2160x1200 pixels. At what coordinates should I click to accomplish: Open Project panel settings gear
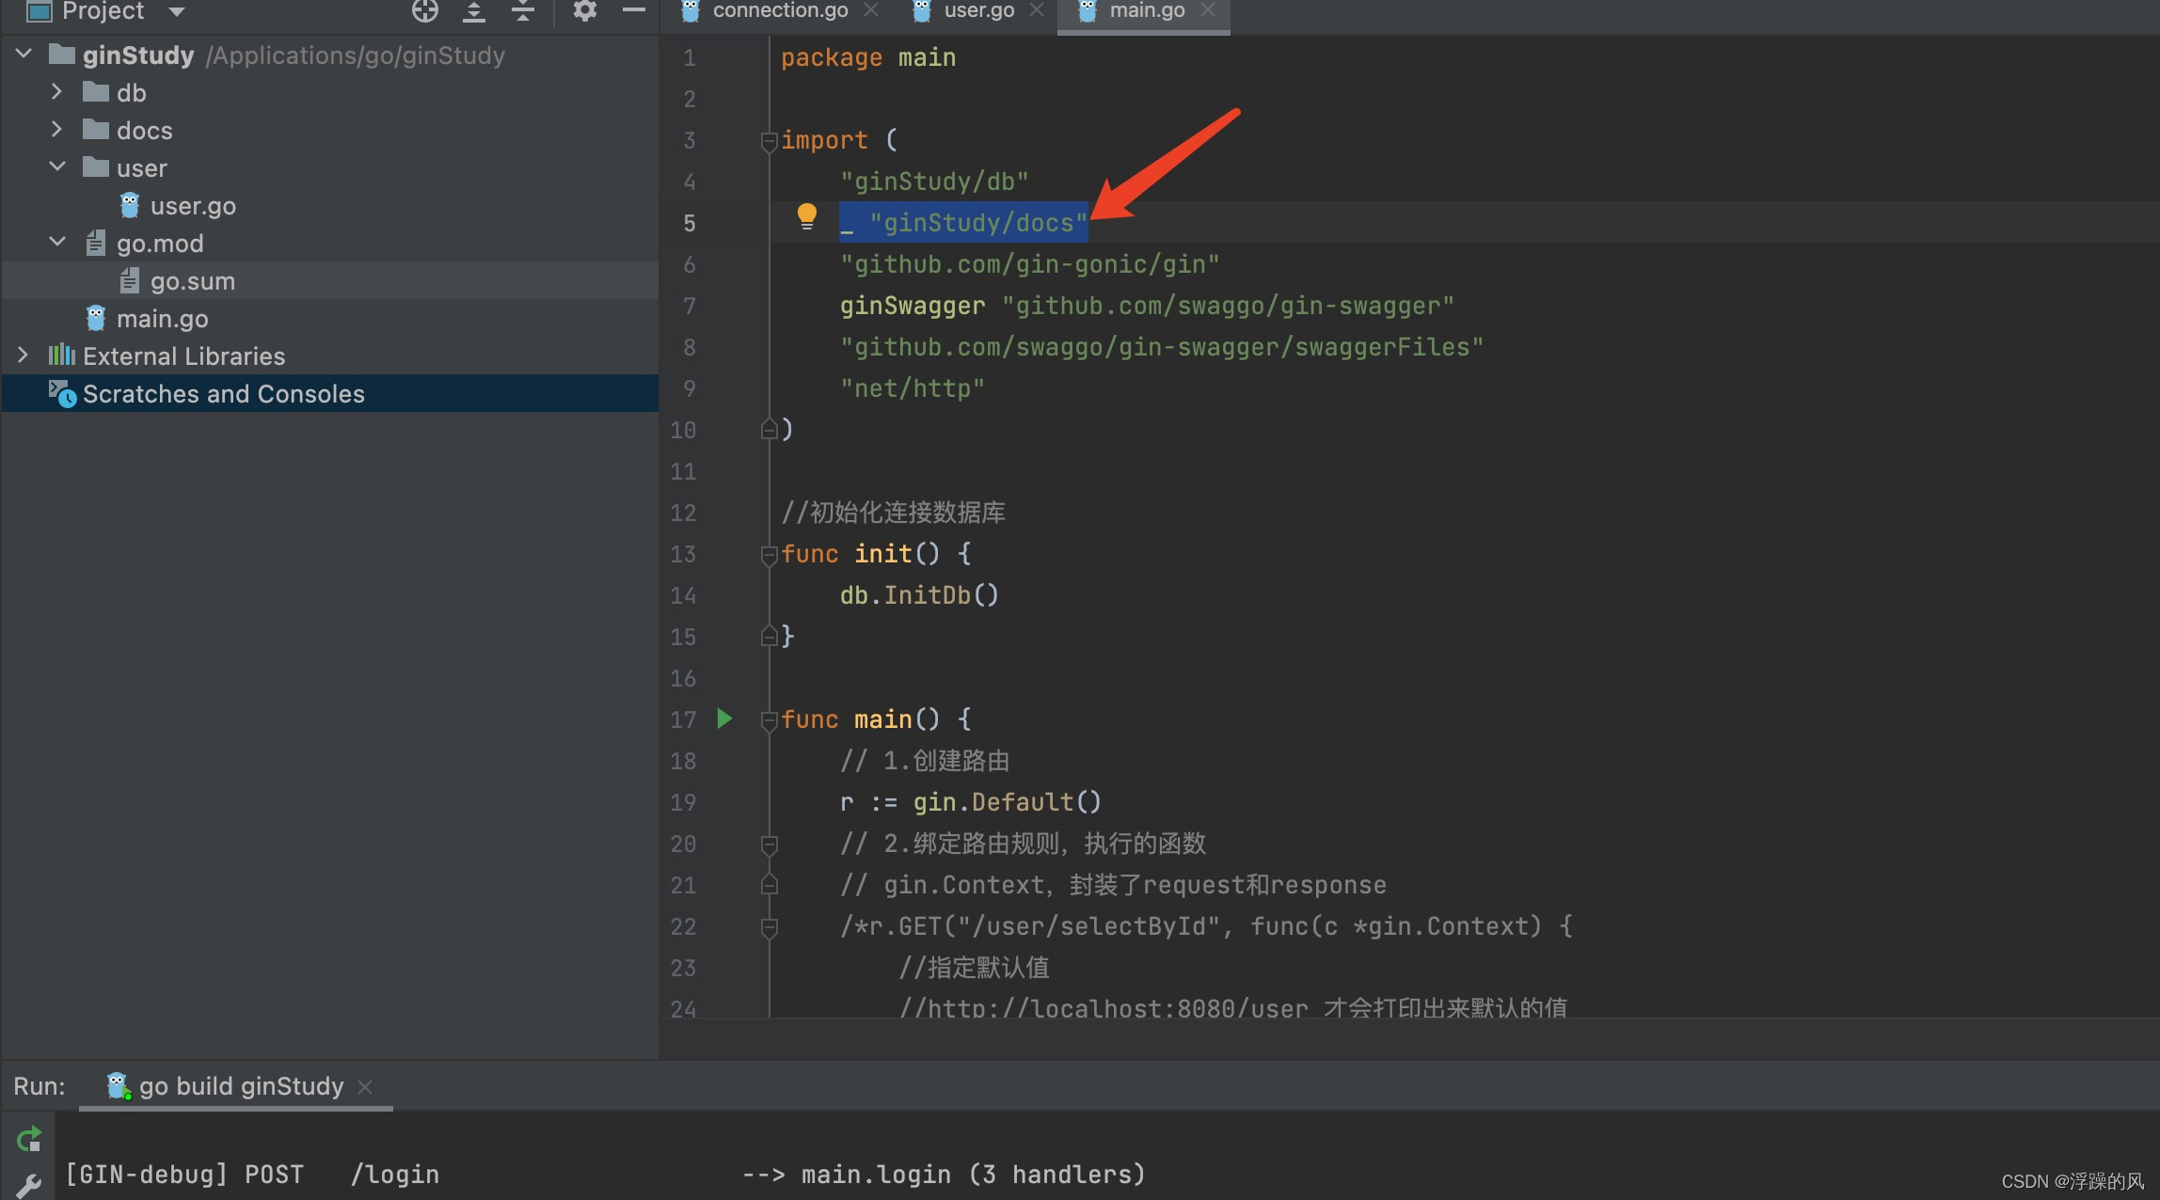[585, 11]
